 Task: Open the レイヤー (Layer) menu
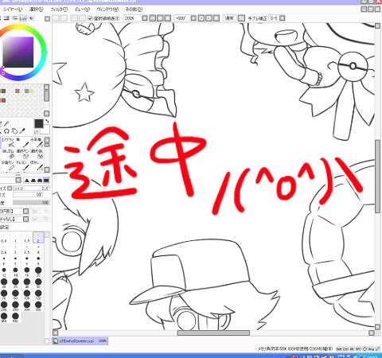coord(13,10)
